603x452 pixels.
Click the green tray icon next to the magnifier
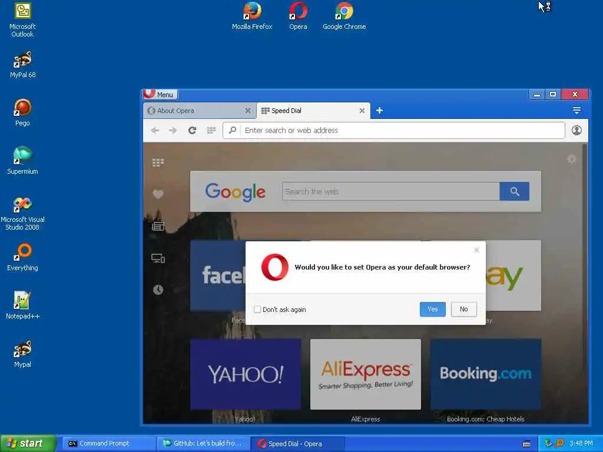(548, 443)
